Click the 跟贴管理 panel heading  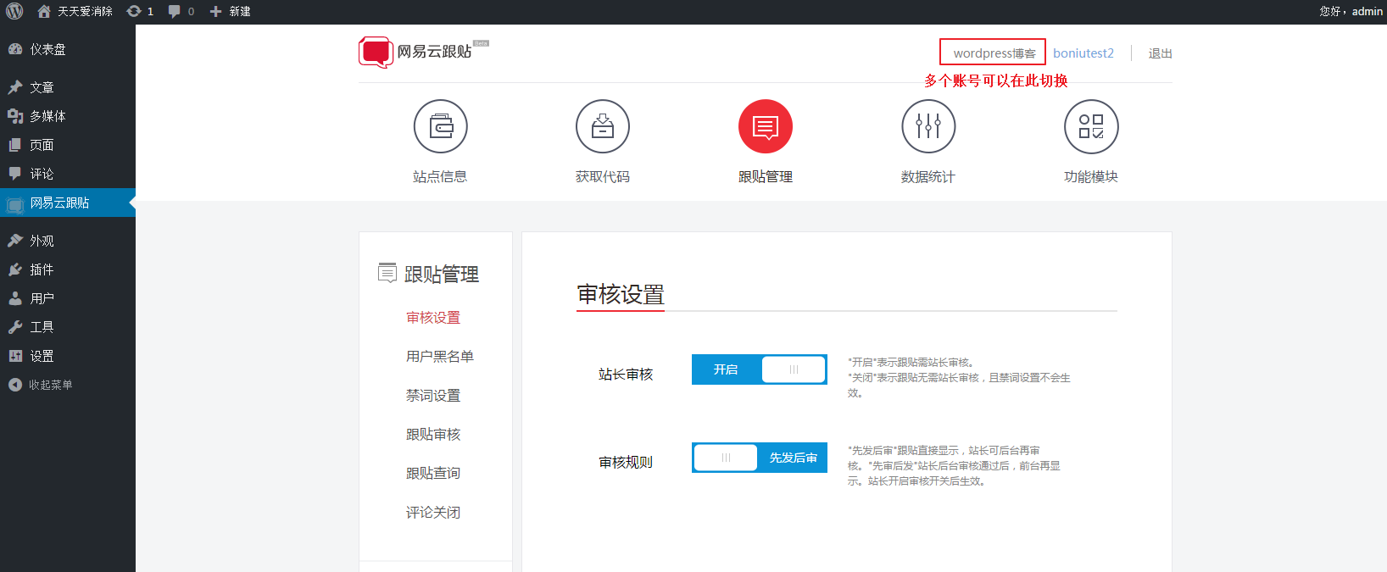(442, 275)
